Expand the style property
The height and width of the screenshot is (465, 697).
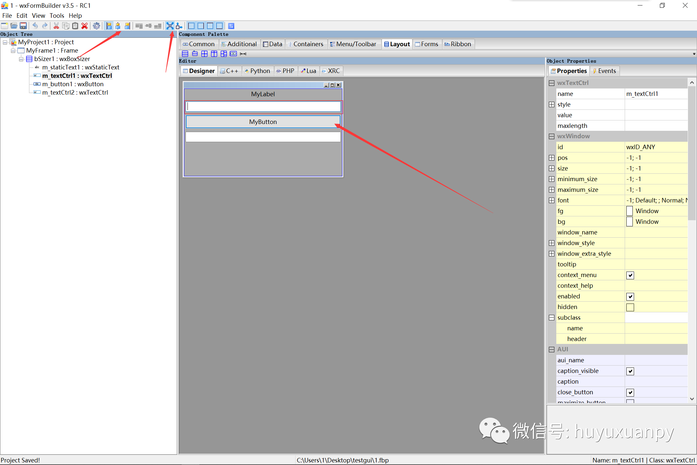(x=552, y=105)
